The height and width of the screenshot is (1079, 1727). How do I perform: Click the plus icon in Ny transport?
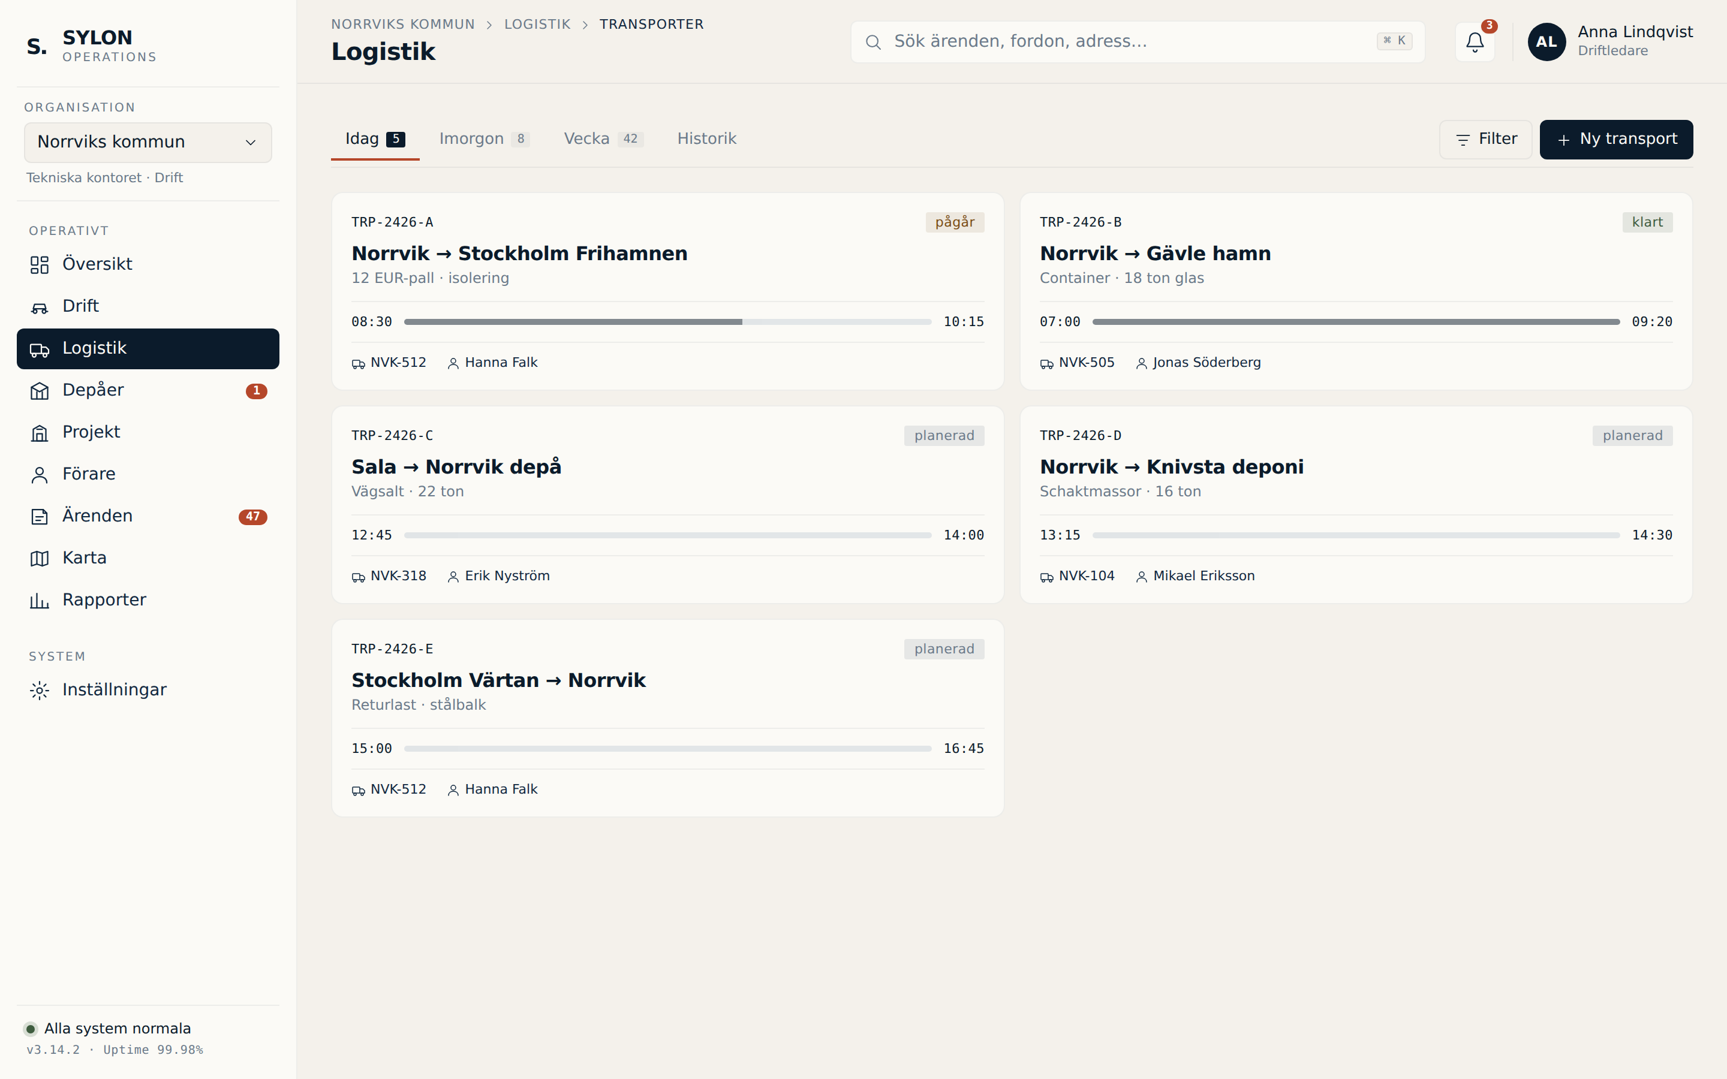1563,140
